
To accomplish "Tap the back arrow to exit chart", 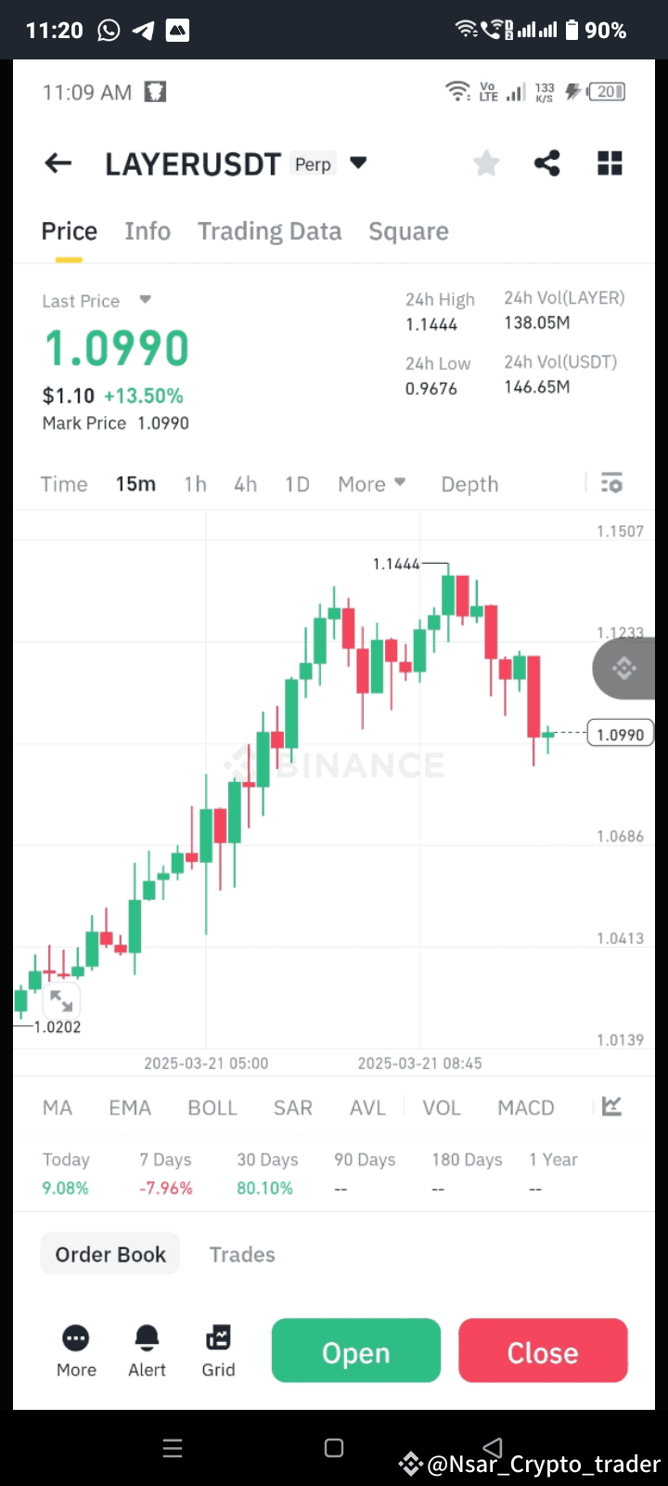I will click(58, 163).
